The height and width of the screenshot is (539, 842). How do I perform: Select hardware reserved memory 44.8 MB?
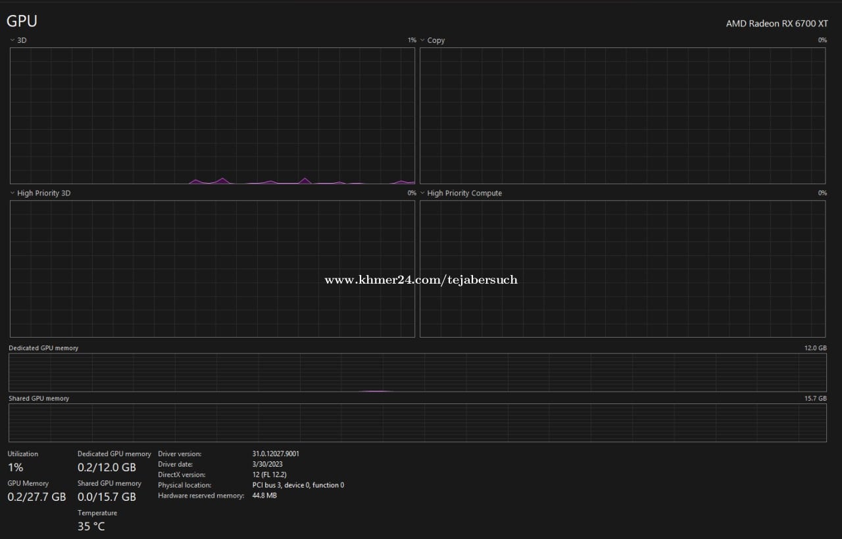pyautogui.click(x=264, y=496)
